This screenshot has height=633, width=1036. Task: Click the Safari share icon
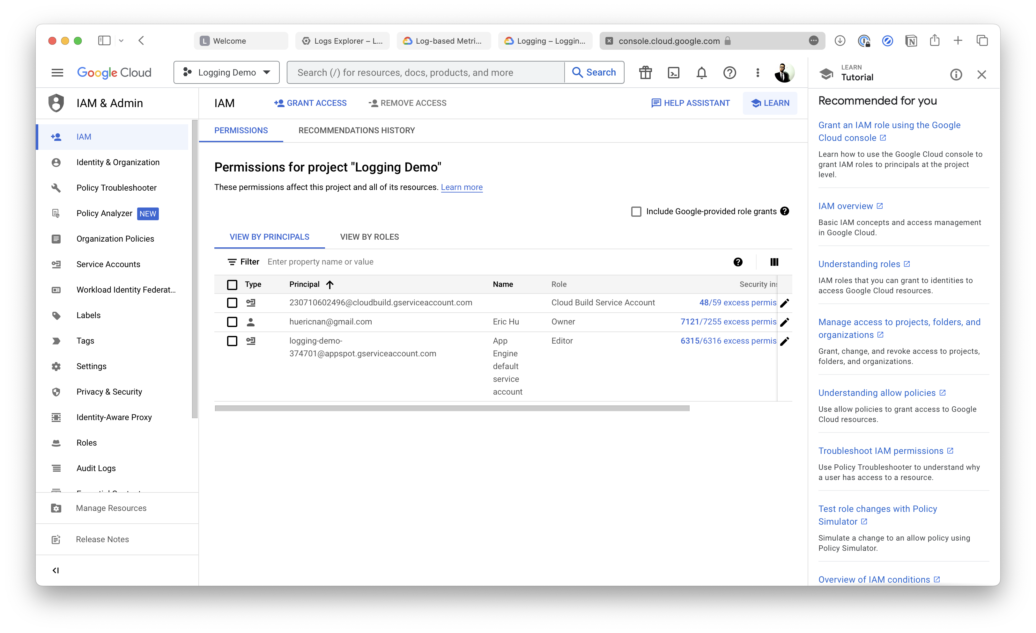coord(934,40)
